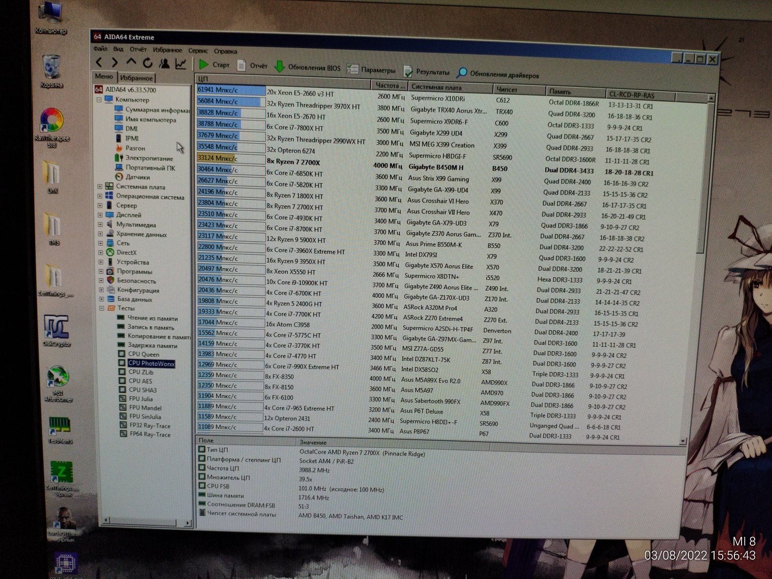Click the user profile toolbar icon
This screenshot has width=772, height=579.
165,63
